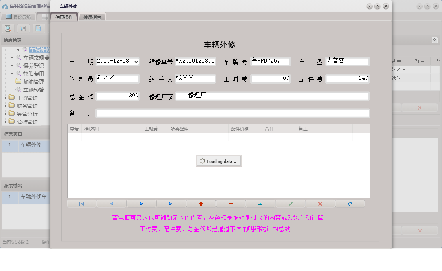Advance to the next record icon
This screenshot has width=442, height=271.
click(x=141, y=204)
